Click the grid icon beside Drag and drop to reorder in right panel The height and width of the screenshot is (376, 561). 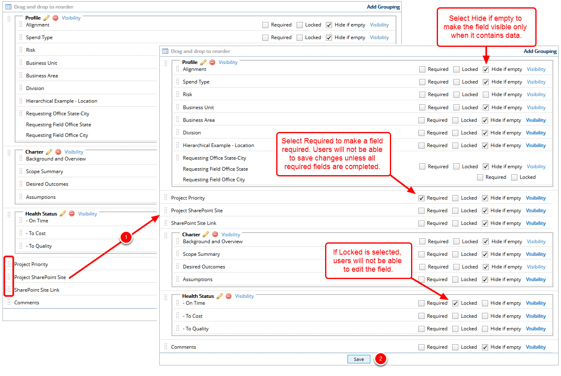pos(165,51)
